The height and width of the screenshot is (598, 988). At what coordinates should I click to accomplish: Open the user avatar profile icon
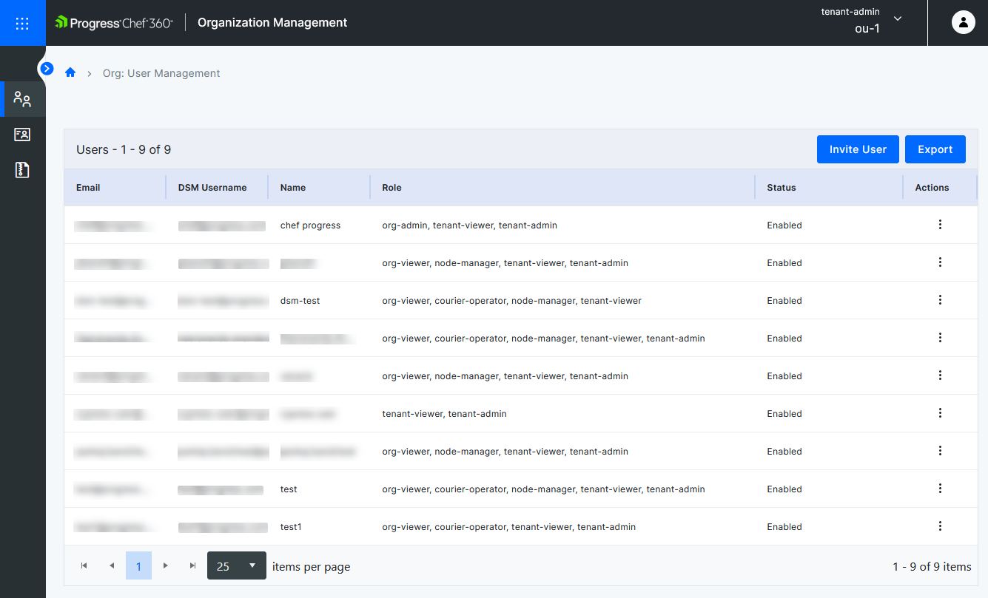point(963,22)
